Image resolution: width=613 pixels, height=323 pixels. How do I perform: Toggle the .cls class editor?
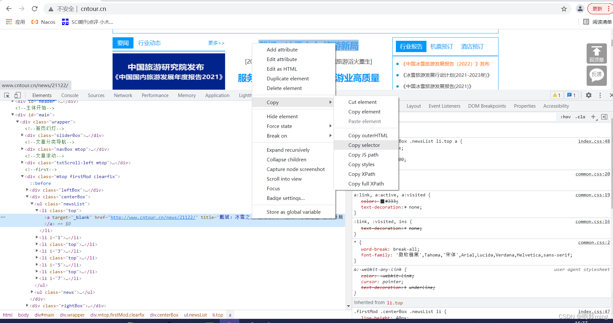point(580,117)
